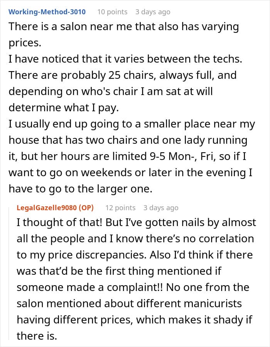This screenshot has width=270, height=347.
Task: Click the text "determine what I pay."
Action: (x=64, y=108)
